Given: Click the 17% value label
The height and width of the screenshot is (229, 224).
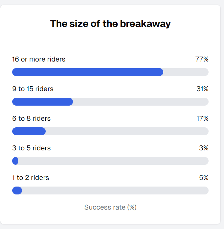Looking at the screenshot, I should [x=202, y=118].
